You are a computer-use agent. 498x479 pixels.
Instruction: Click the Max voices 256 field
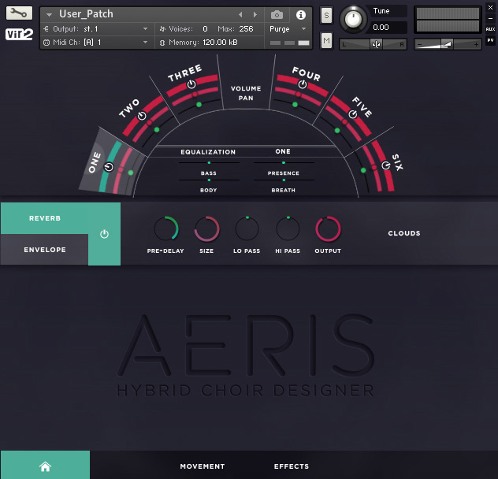click(246, 29)
